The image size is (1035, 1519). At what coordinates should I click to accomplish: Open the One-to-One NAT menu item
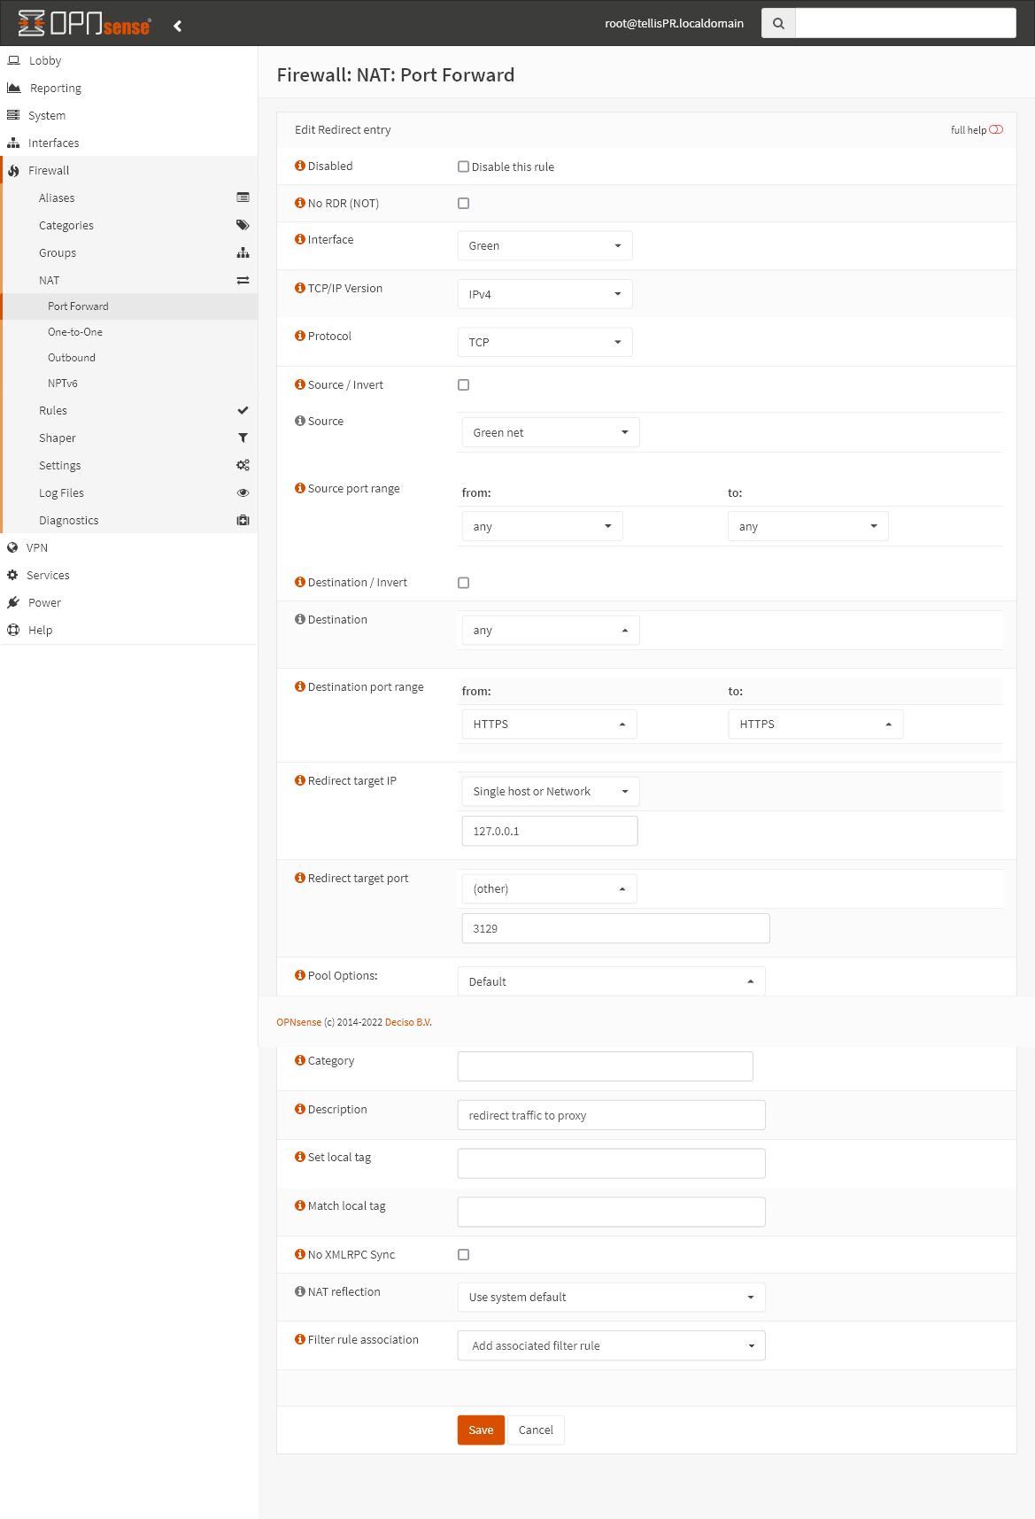(75, 332)
